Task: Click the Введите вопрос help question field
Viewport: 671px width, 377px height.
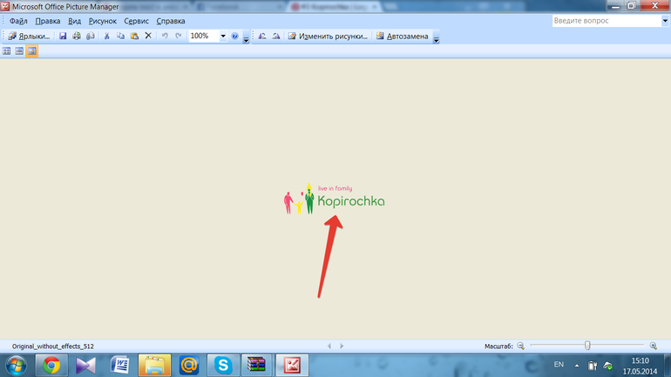Action: point(607,21)
